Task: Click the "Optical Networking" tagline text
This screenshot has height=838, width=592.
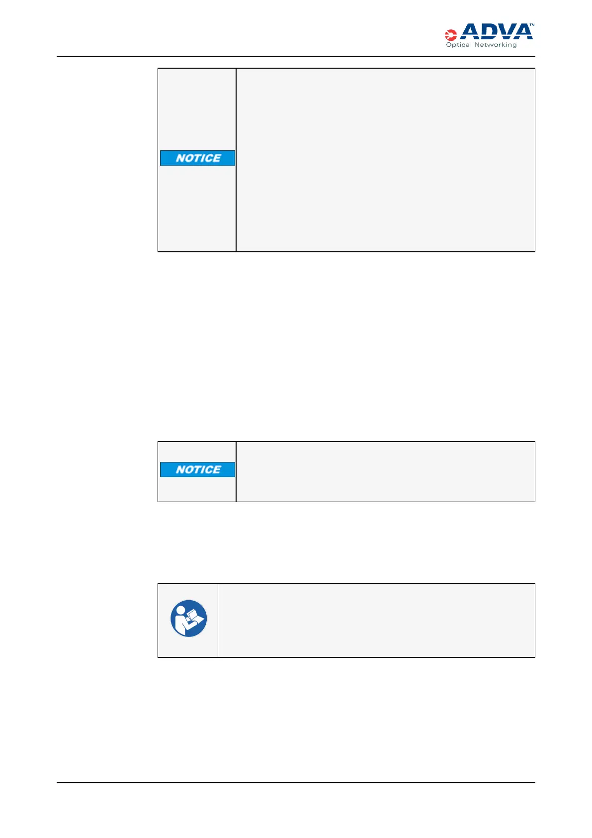Action: point(481,45)
